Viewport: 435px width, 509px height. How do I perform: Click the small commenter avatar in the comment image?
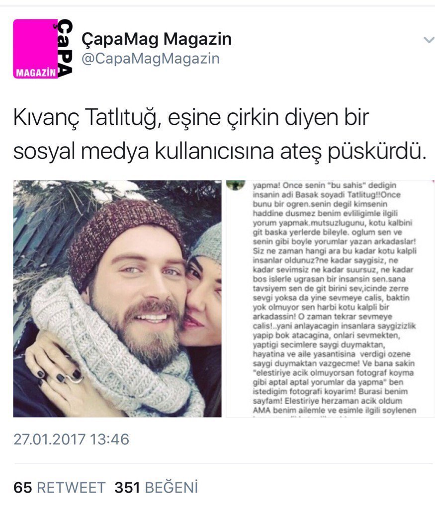click(x=235, y=185)
